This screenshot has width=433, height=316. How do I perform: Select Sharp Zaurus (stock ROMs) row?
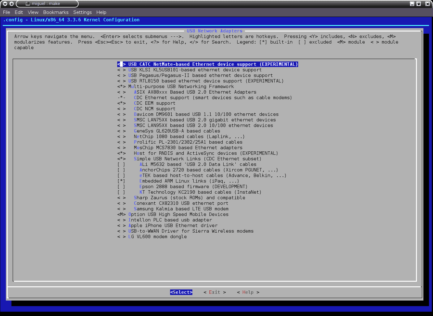(x=181, y=198)
